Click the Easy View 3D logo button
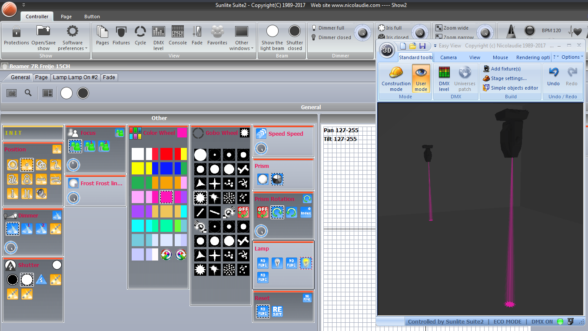 click(386, 50)
